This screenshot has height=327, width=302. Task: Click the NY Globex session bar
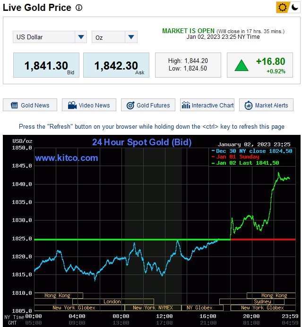pos(202,308)
